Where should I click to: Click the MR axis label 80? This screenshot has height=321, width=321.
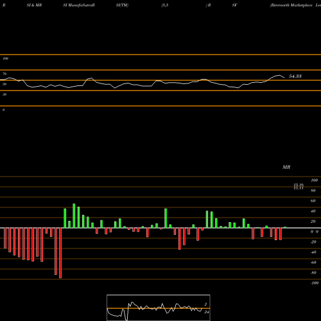pyautogui.click(x=313, y=191)
